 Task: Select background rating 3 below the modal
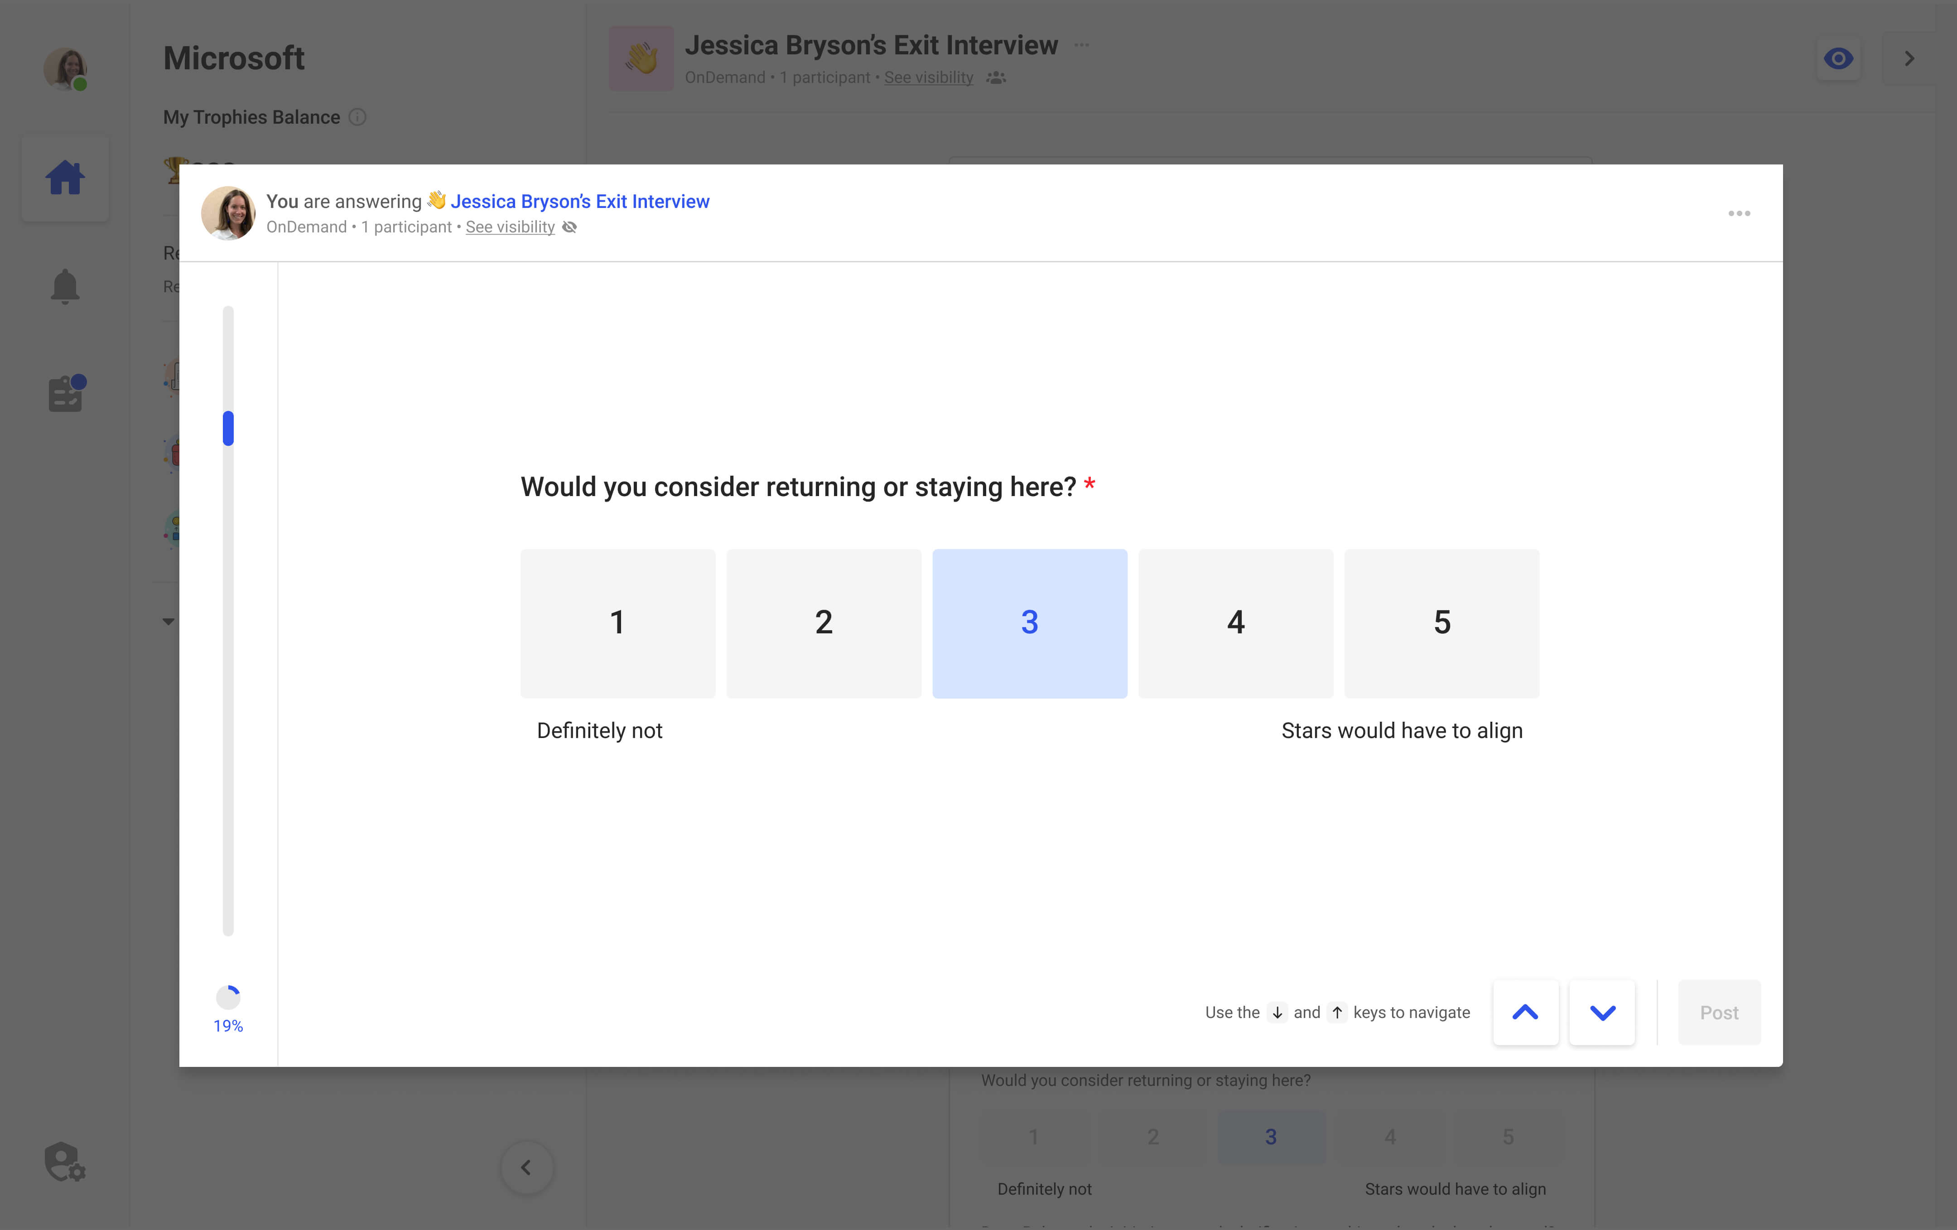(x=1271, y=1137)
